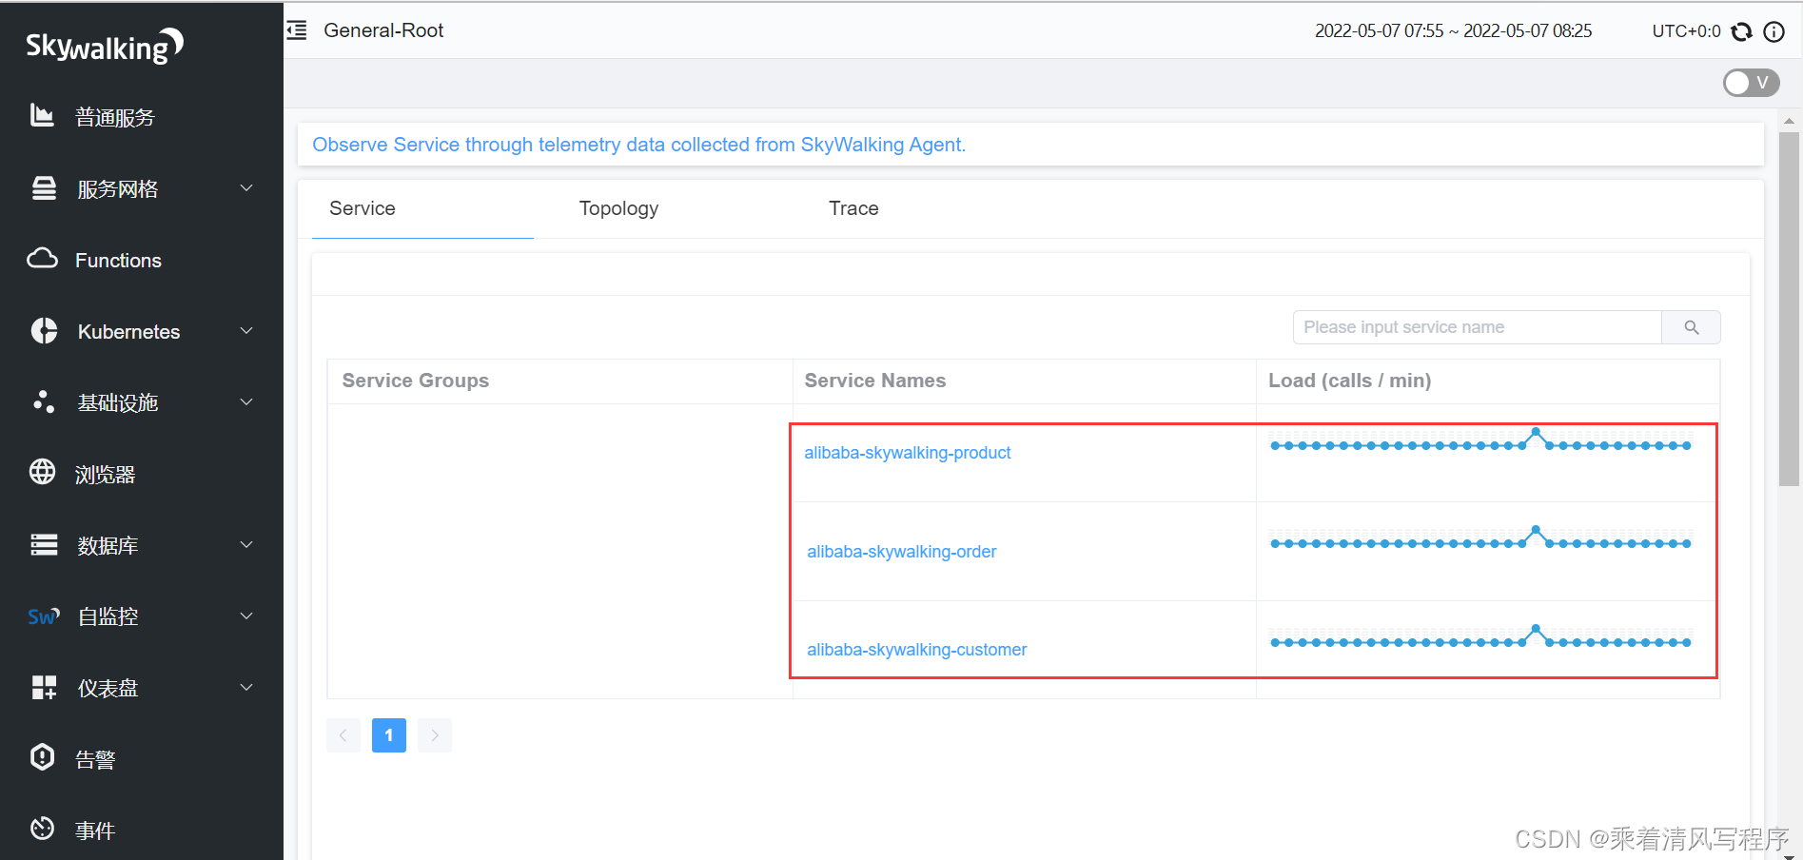Viewport: 1803px width, 860px height.
Task: Click the SkyWalking logo
Action: (105, 45)
